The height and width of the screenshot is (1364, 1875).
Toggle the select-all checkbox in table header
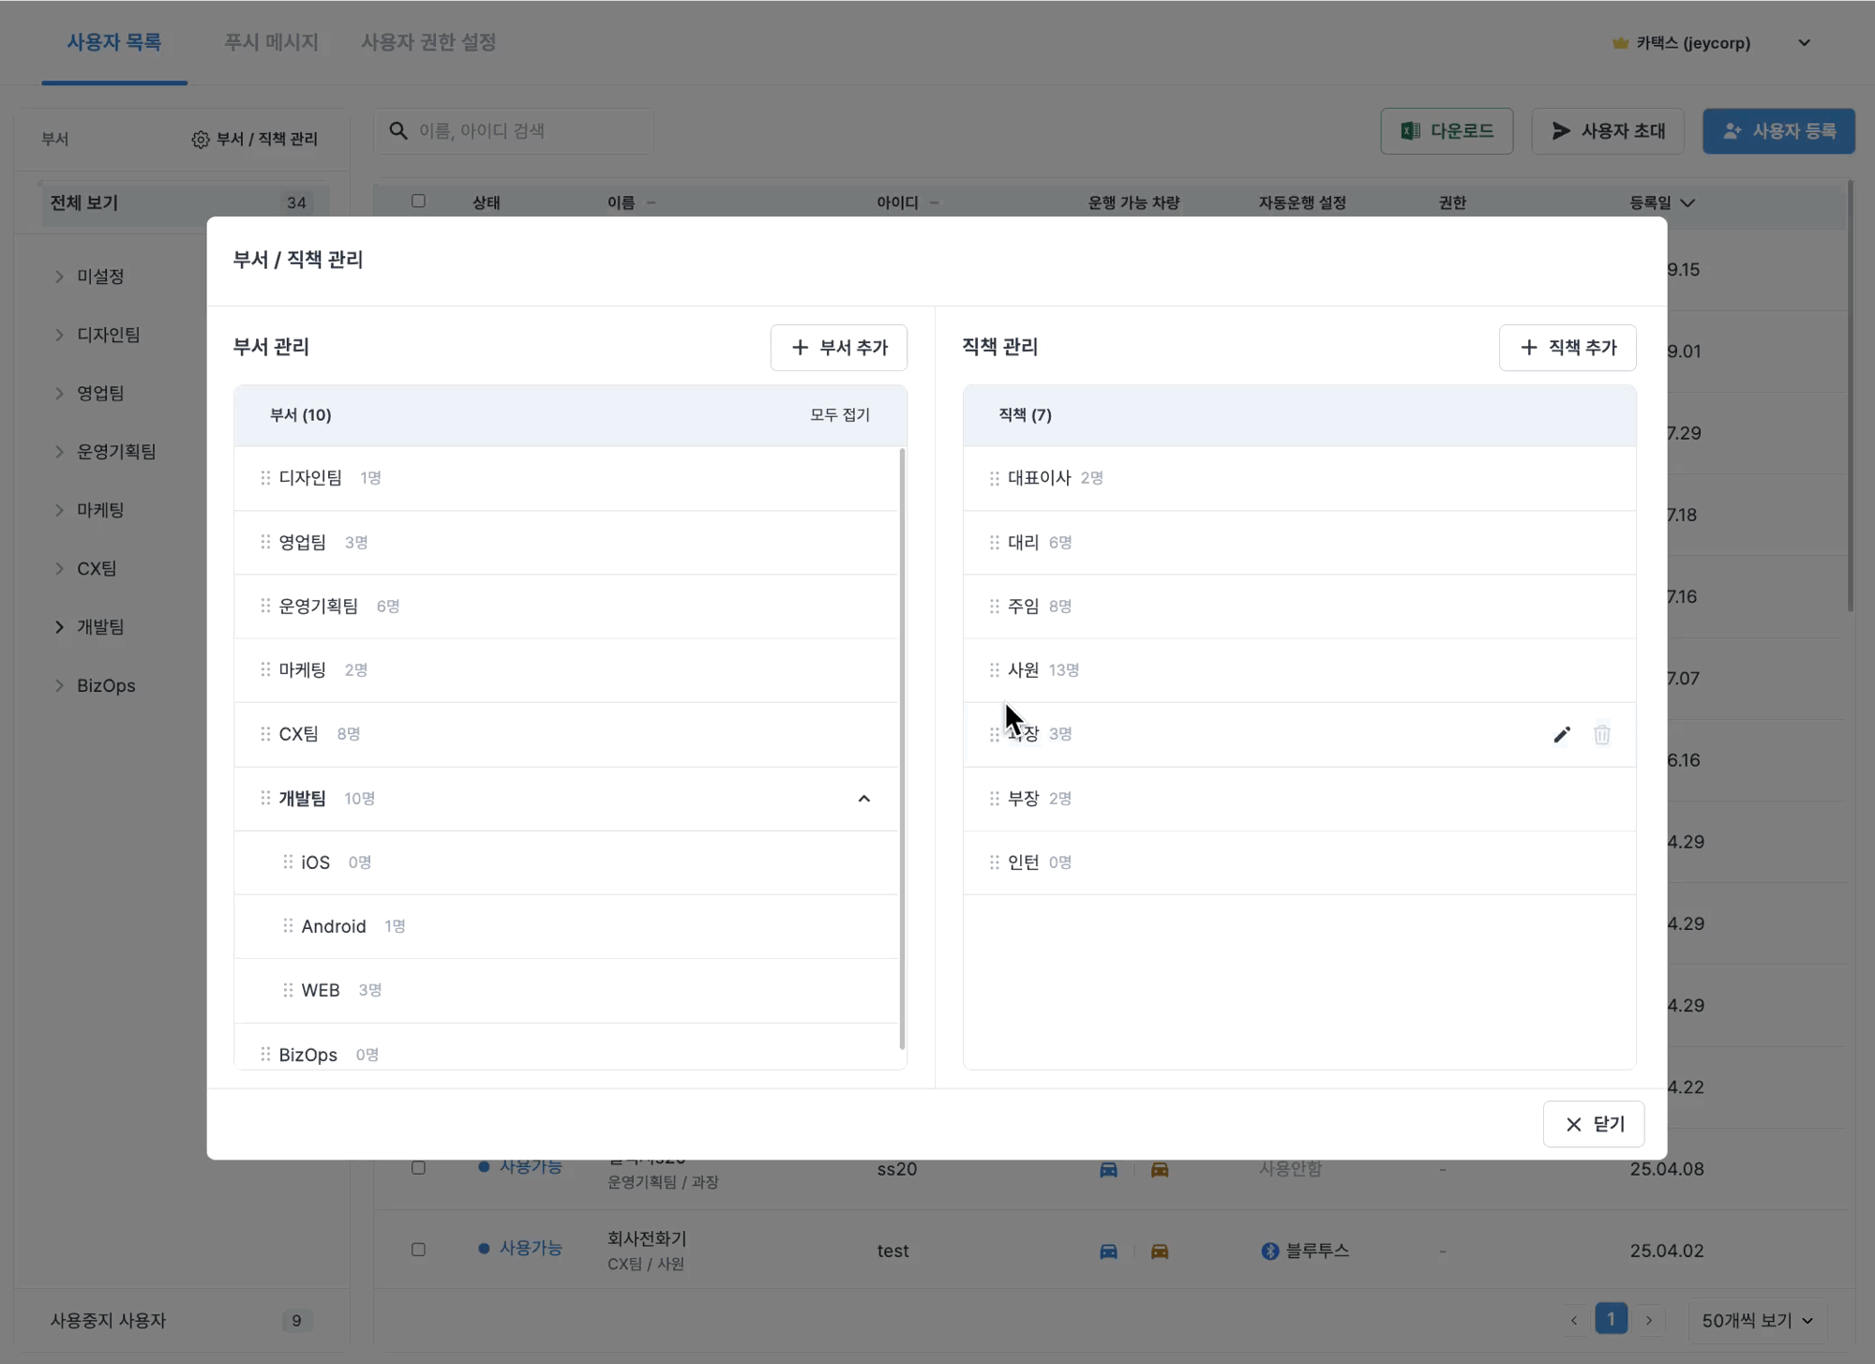[x=418, y=202]
